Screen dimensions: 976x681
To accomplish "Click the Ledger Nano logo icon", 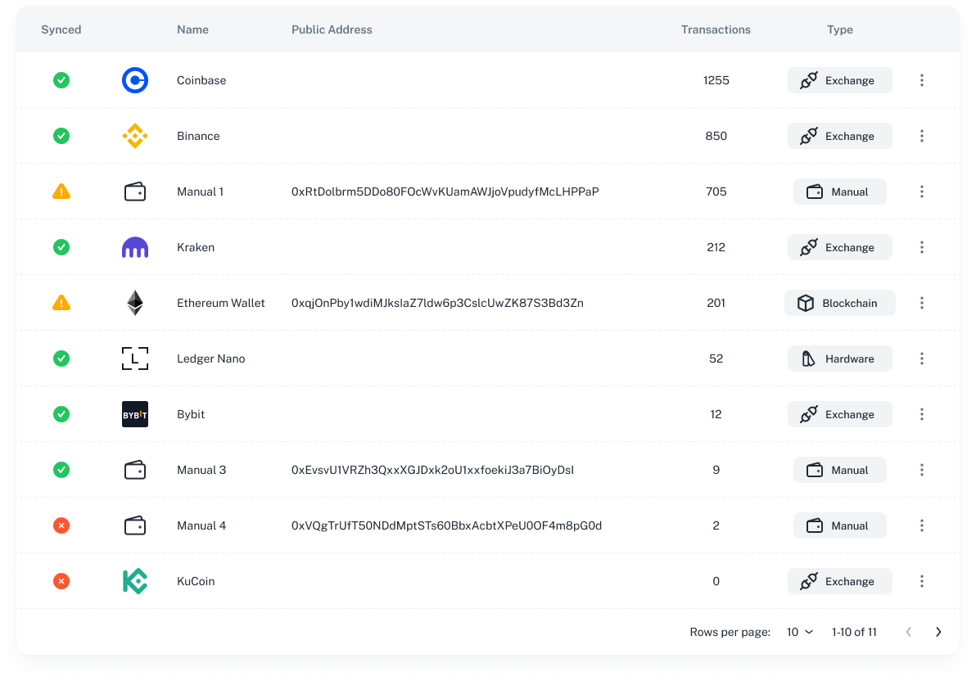I will point(135,359).
